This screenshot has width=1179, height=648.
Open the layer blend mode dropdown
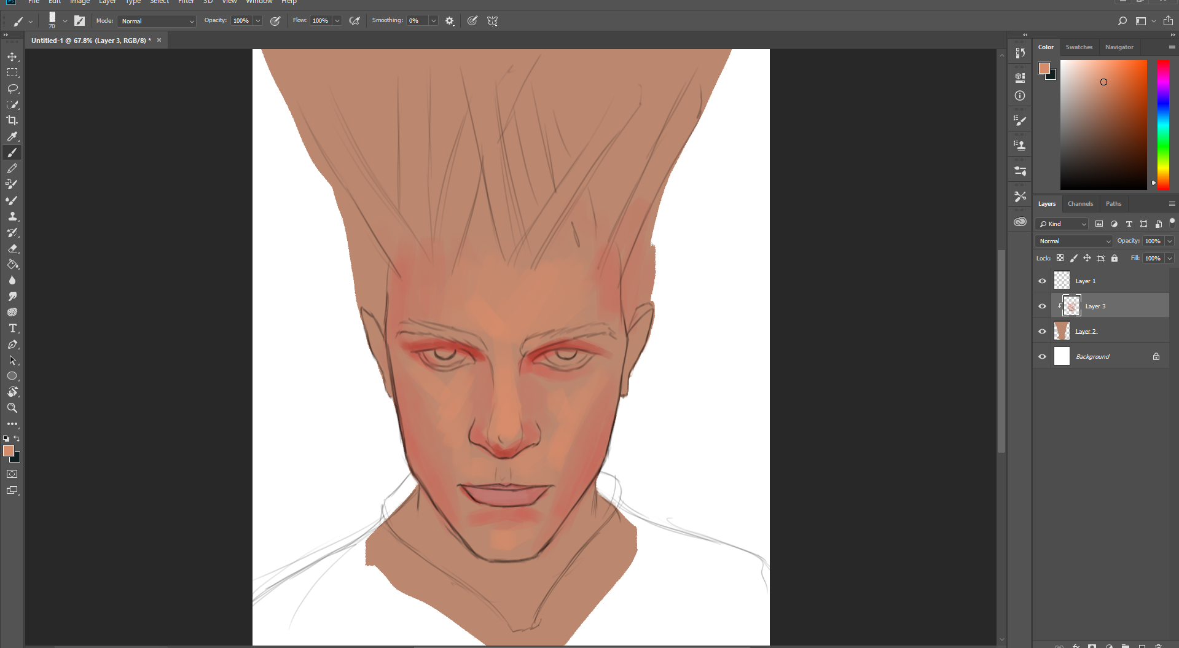point(1074,241)
